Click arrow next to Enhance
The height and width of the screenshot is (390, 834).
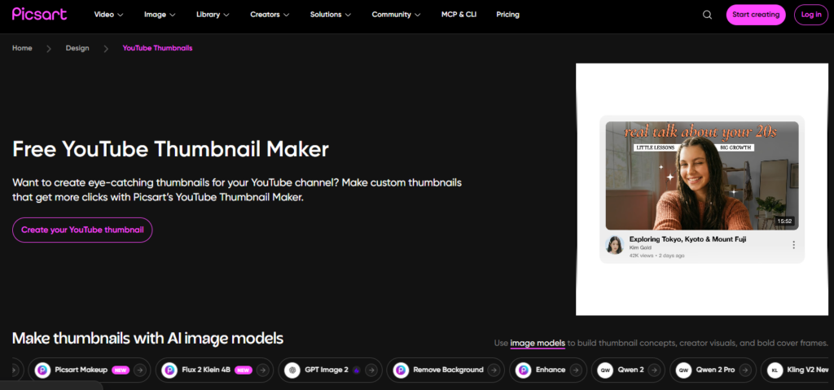(576, 370)
